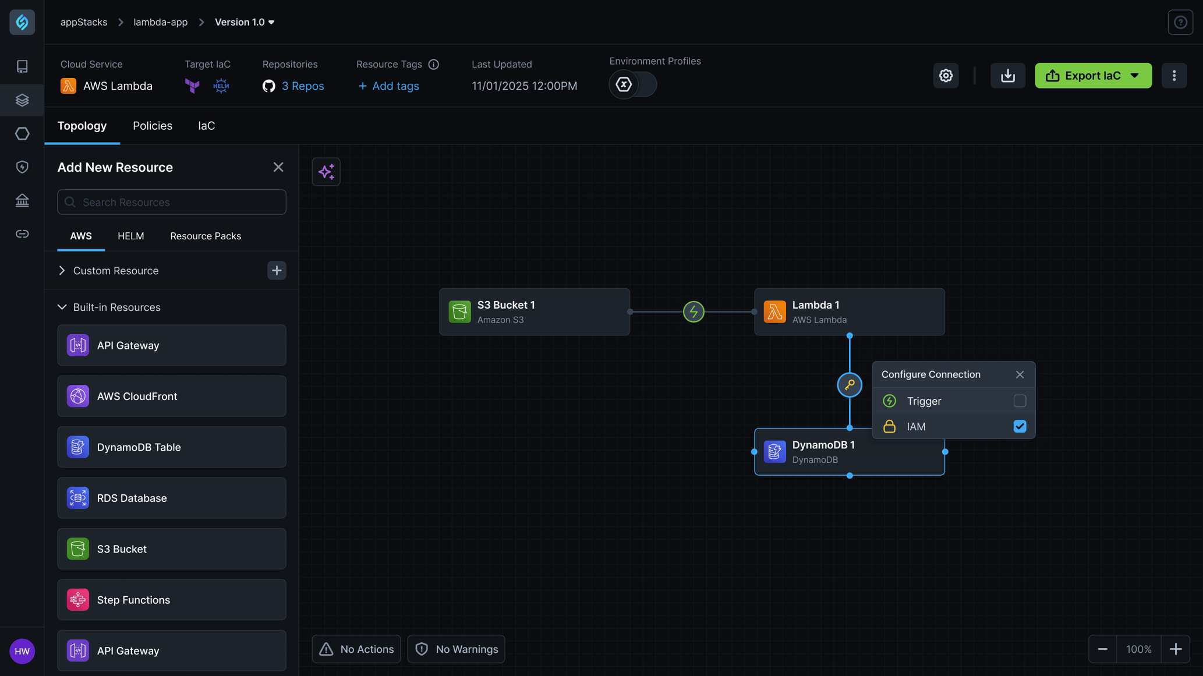Screen dimensions: 1203x676
Task: Select the S3 Bucket resource icon
Action: coord(77,548)
